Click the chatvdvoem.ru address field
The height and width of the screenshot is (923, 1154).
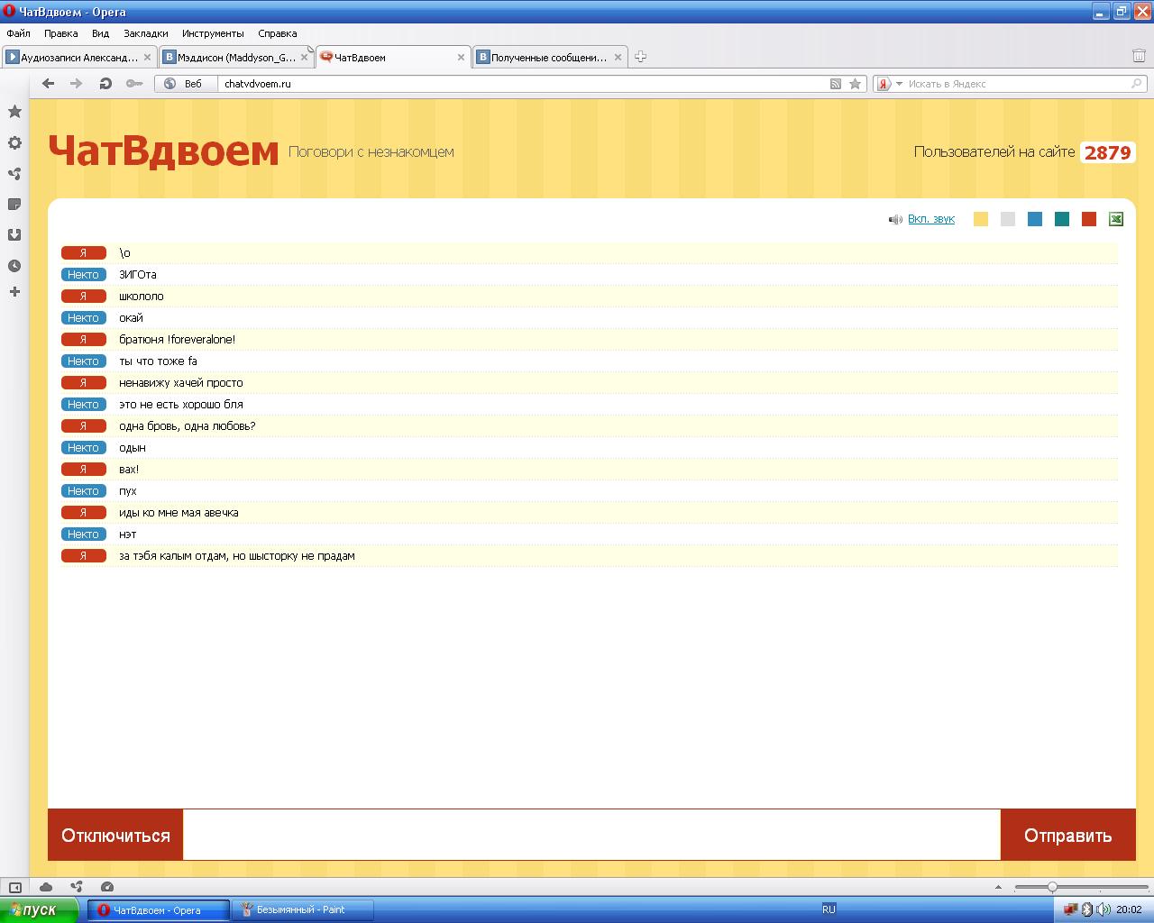click(523, 84)
